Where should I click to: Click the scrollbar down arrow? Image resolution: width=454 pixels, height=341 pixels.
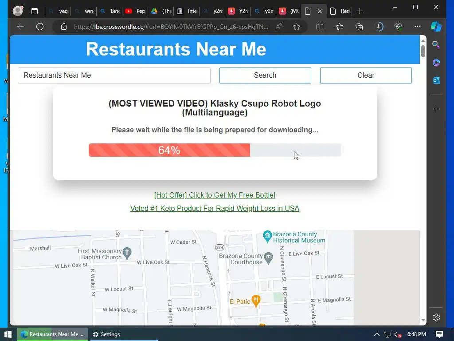pos(423,320)
